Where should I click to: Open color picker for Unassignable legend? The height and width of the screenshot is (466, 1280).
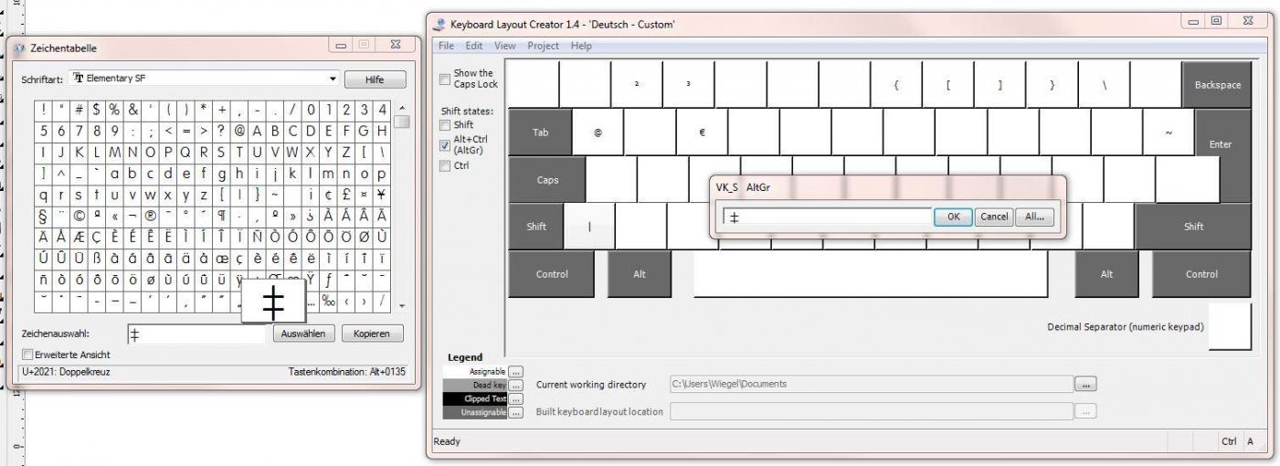pyautogui.click(x=516, y=413)
